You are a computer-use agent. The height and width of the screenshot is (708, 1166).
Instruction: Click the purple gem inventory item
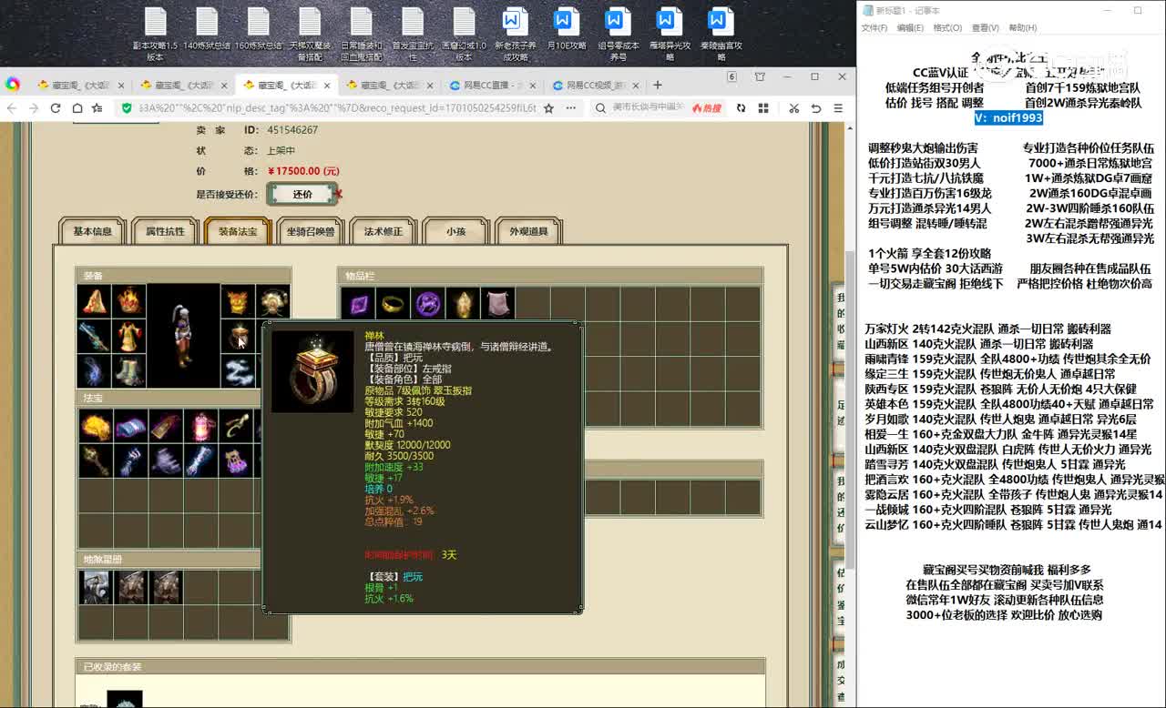tap(358, 303)
